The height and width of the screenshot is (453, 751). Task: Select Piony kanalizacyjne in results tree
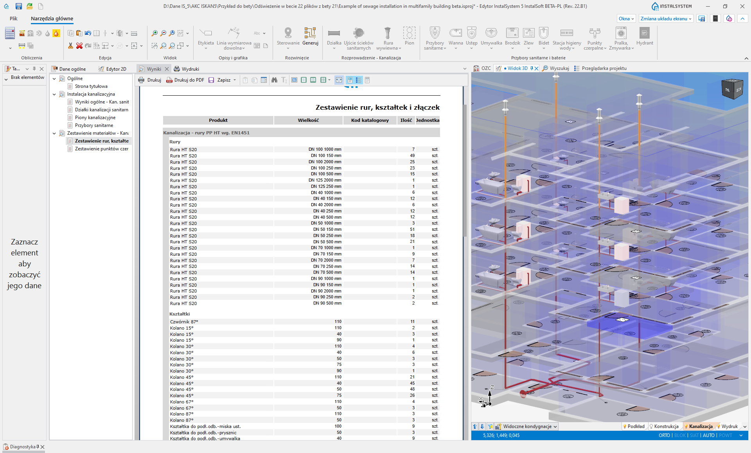coord(95,118)
